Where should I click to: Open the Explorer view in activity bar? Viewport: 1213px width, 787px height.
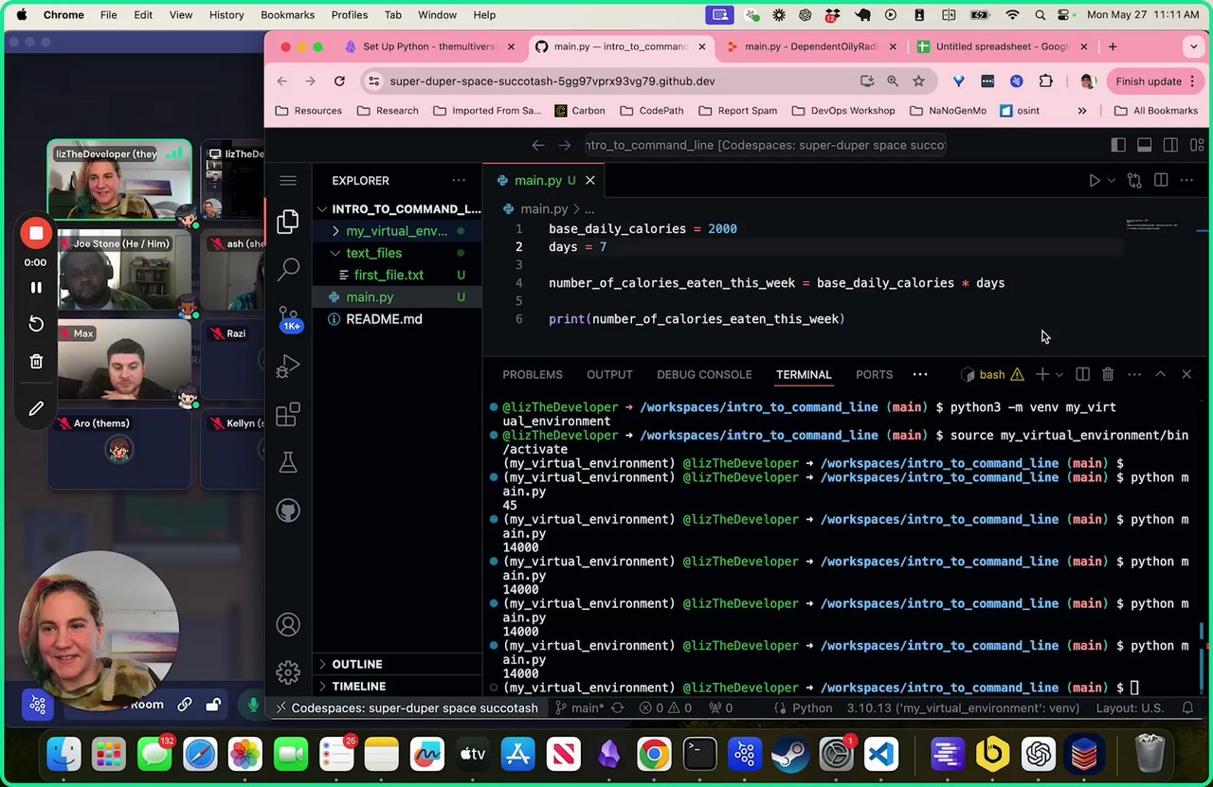click(x=288, y=222)
